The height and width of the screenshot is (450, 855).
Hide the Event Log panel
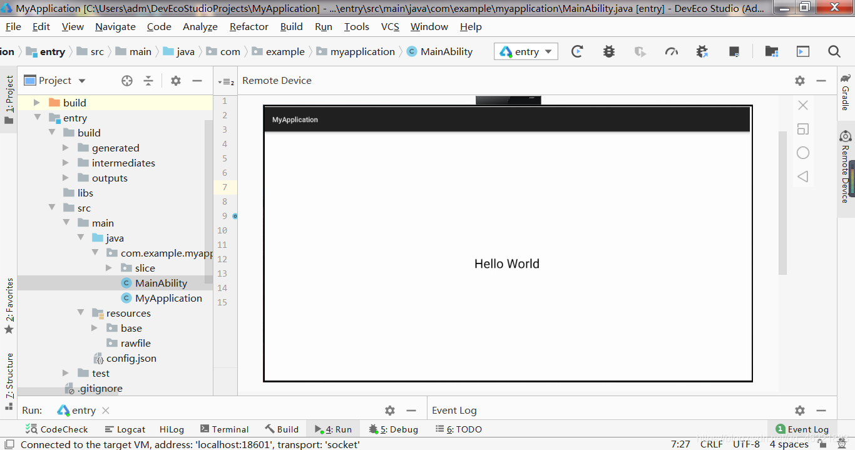(821, 411)
